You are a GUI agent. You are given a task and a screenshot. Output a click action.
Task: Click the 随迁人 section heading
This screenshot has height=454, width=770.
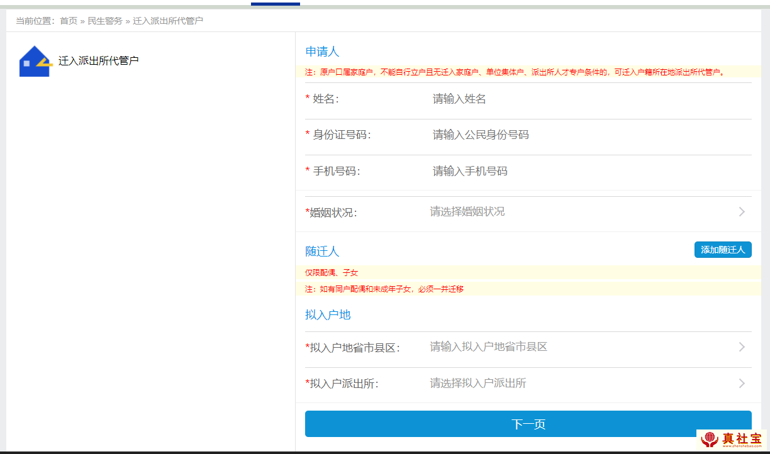coord(322,252)
